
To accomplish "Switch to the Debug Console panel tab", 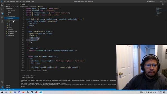I will coord(37,71).
